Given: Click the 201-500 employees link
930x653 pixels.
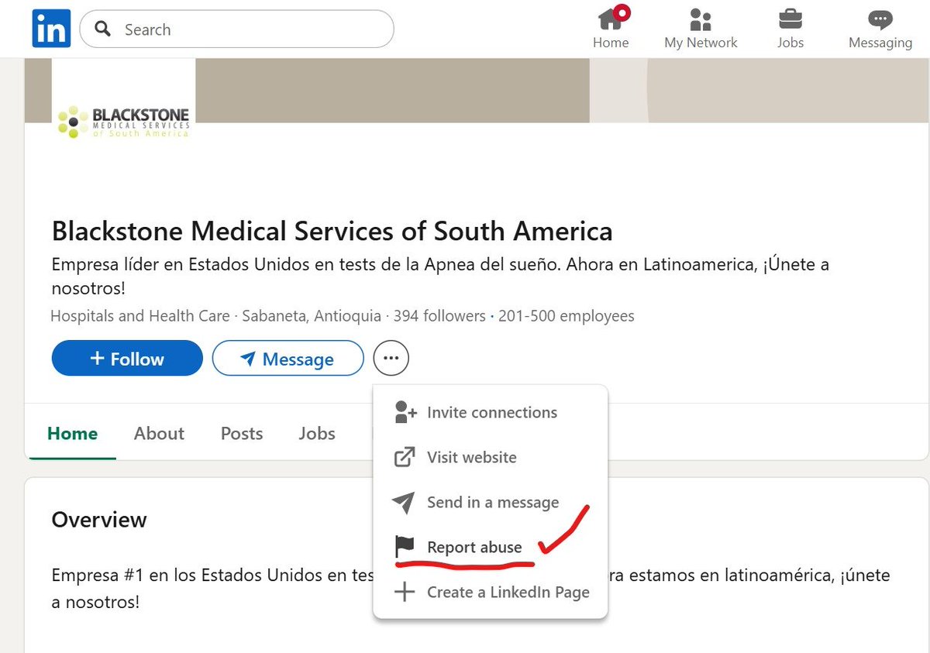Looking at the screenshot, I should click(x=567, y=316).
